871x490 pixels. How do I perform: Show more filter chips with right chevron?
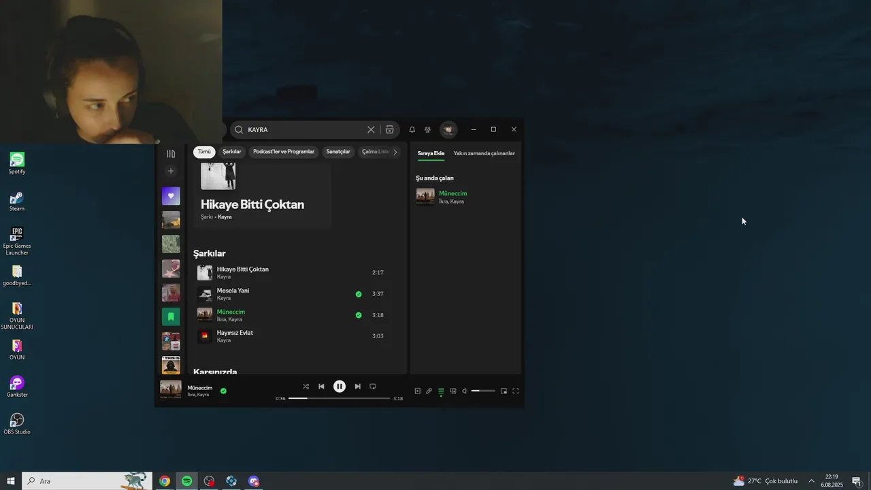coord(395,152)
